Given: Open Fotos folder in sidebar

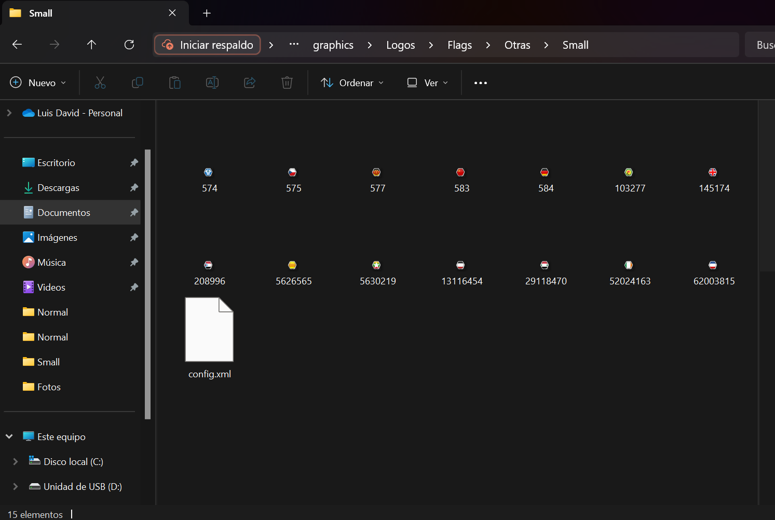Looking at the screenshot, I should pos(71,387).
